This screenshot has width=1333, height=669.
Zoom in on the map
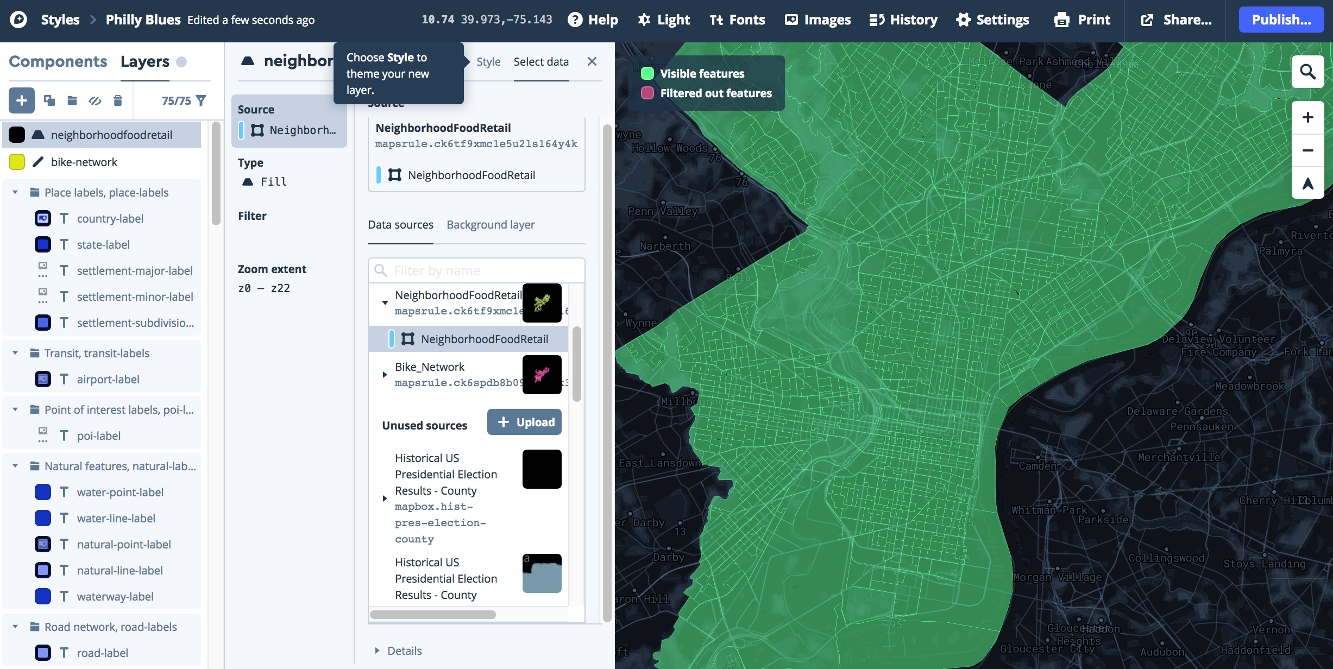(x=1307, y=117)
